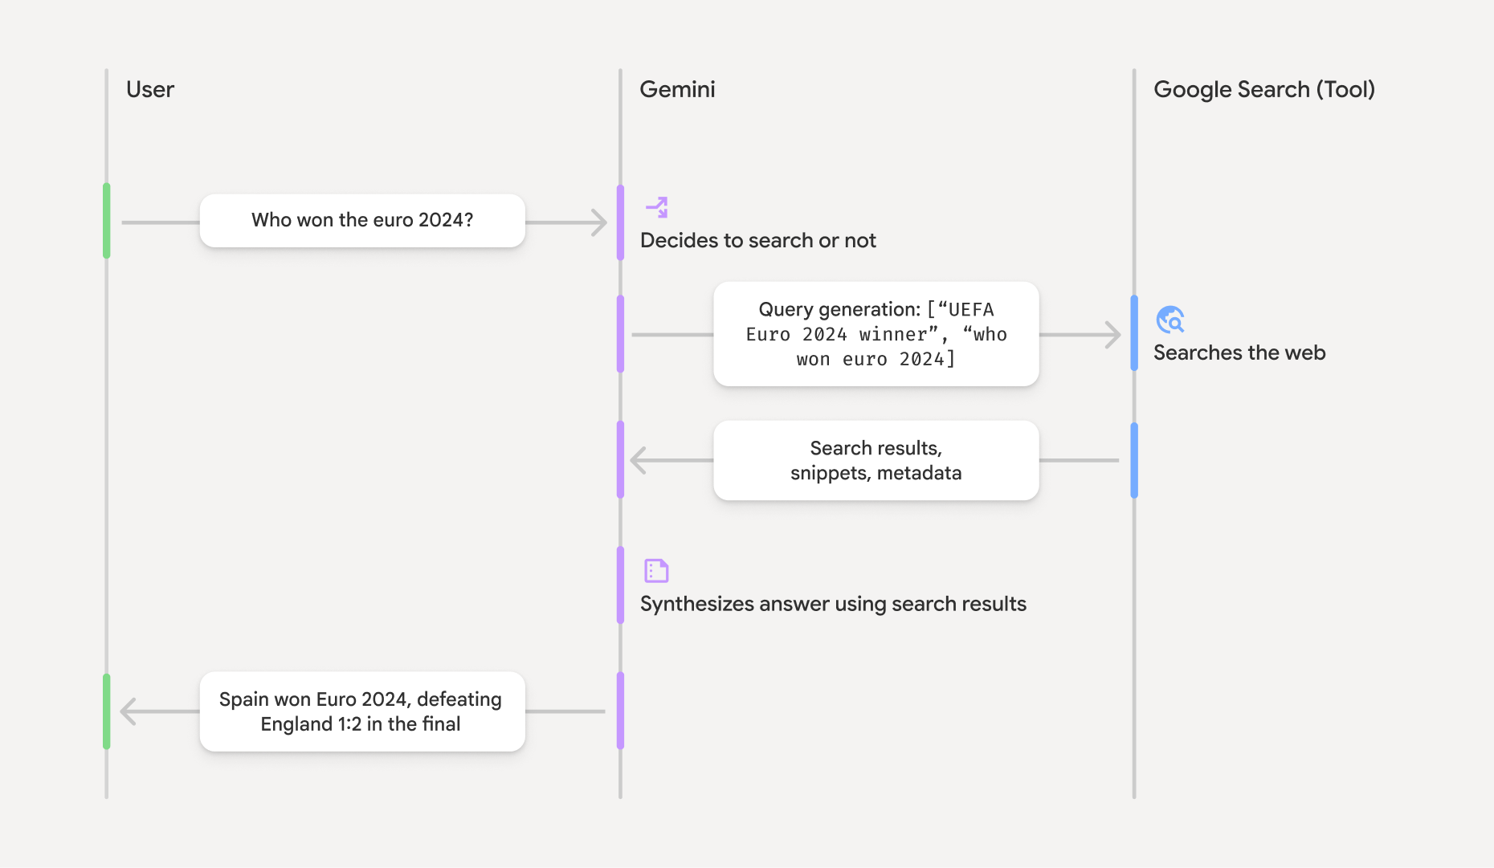Click the bottom purple activation bar on Gemini lifeline
The height and width of the screenshot is (868, 1494).
(x=620, y=711)
